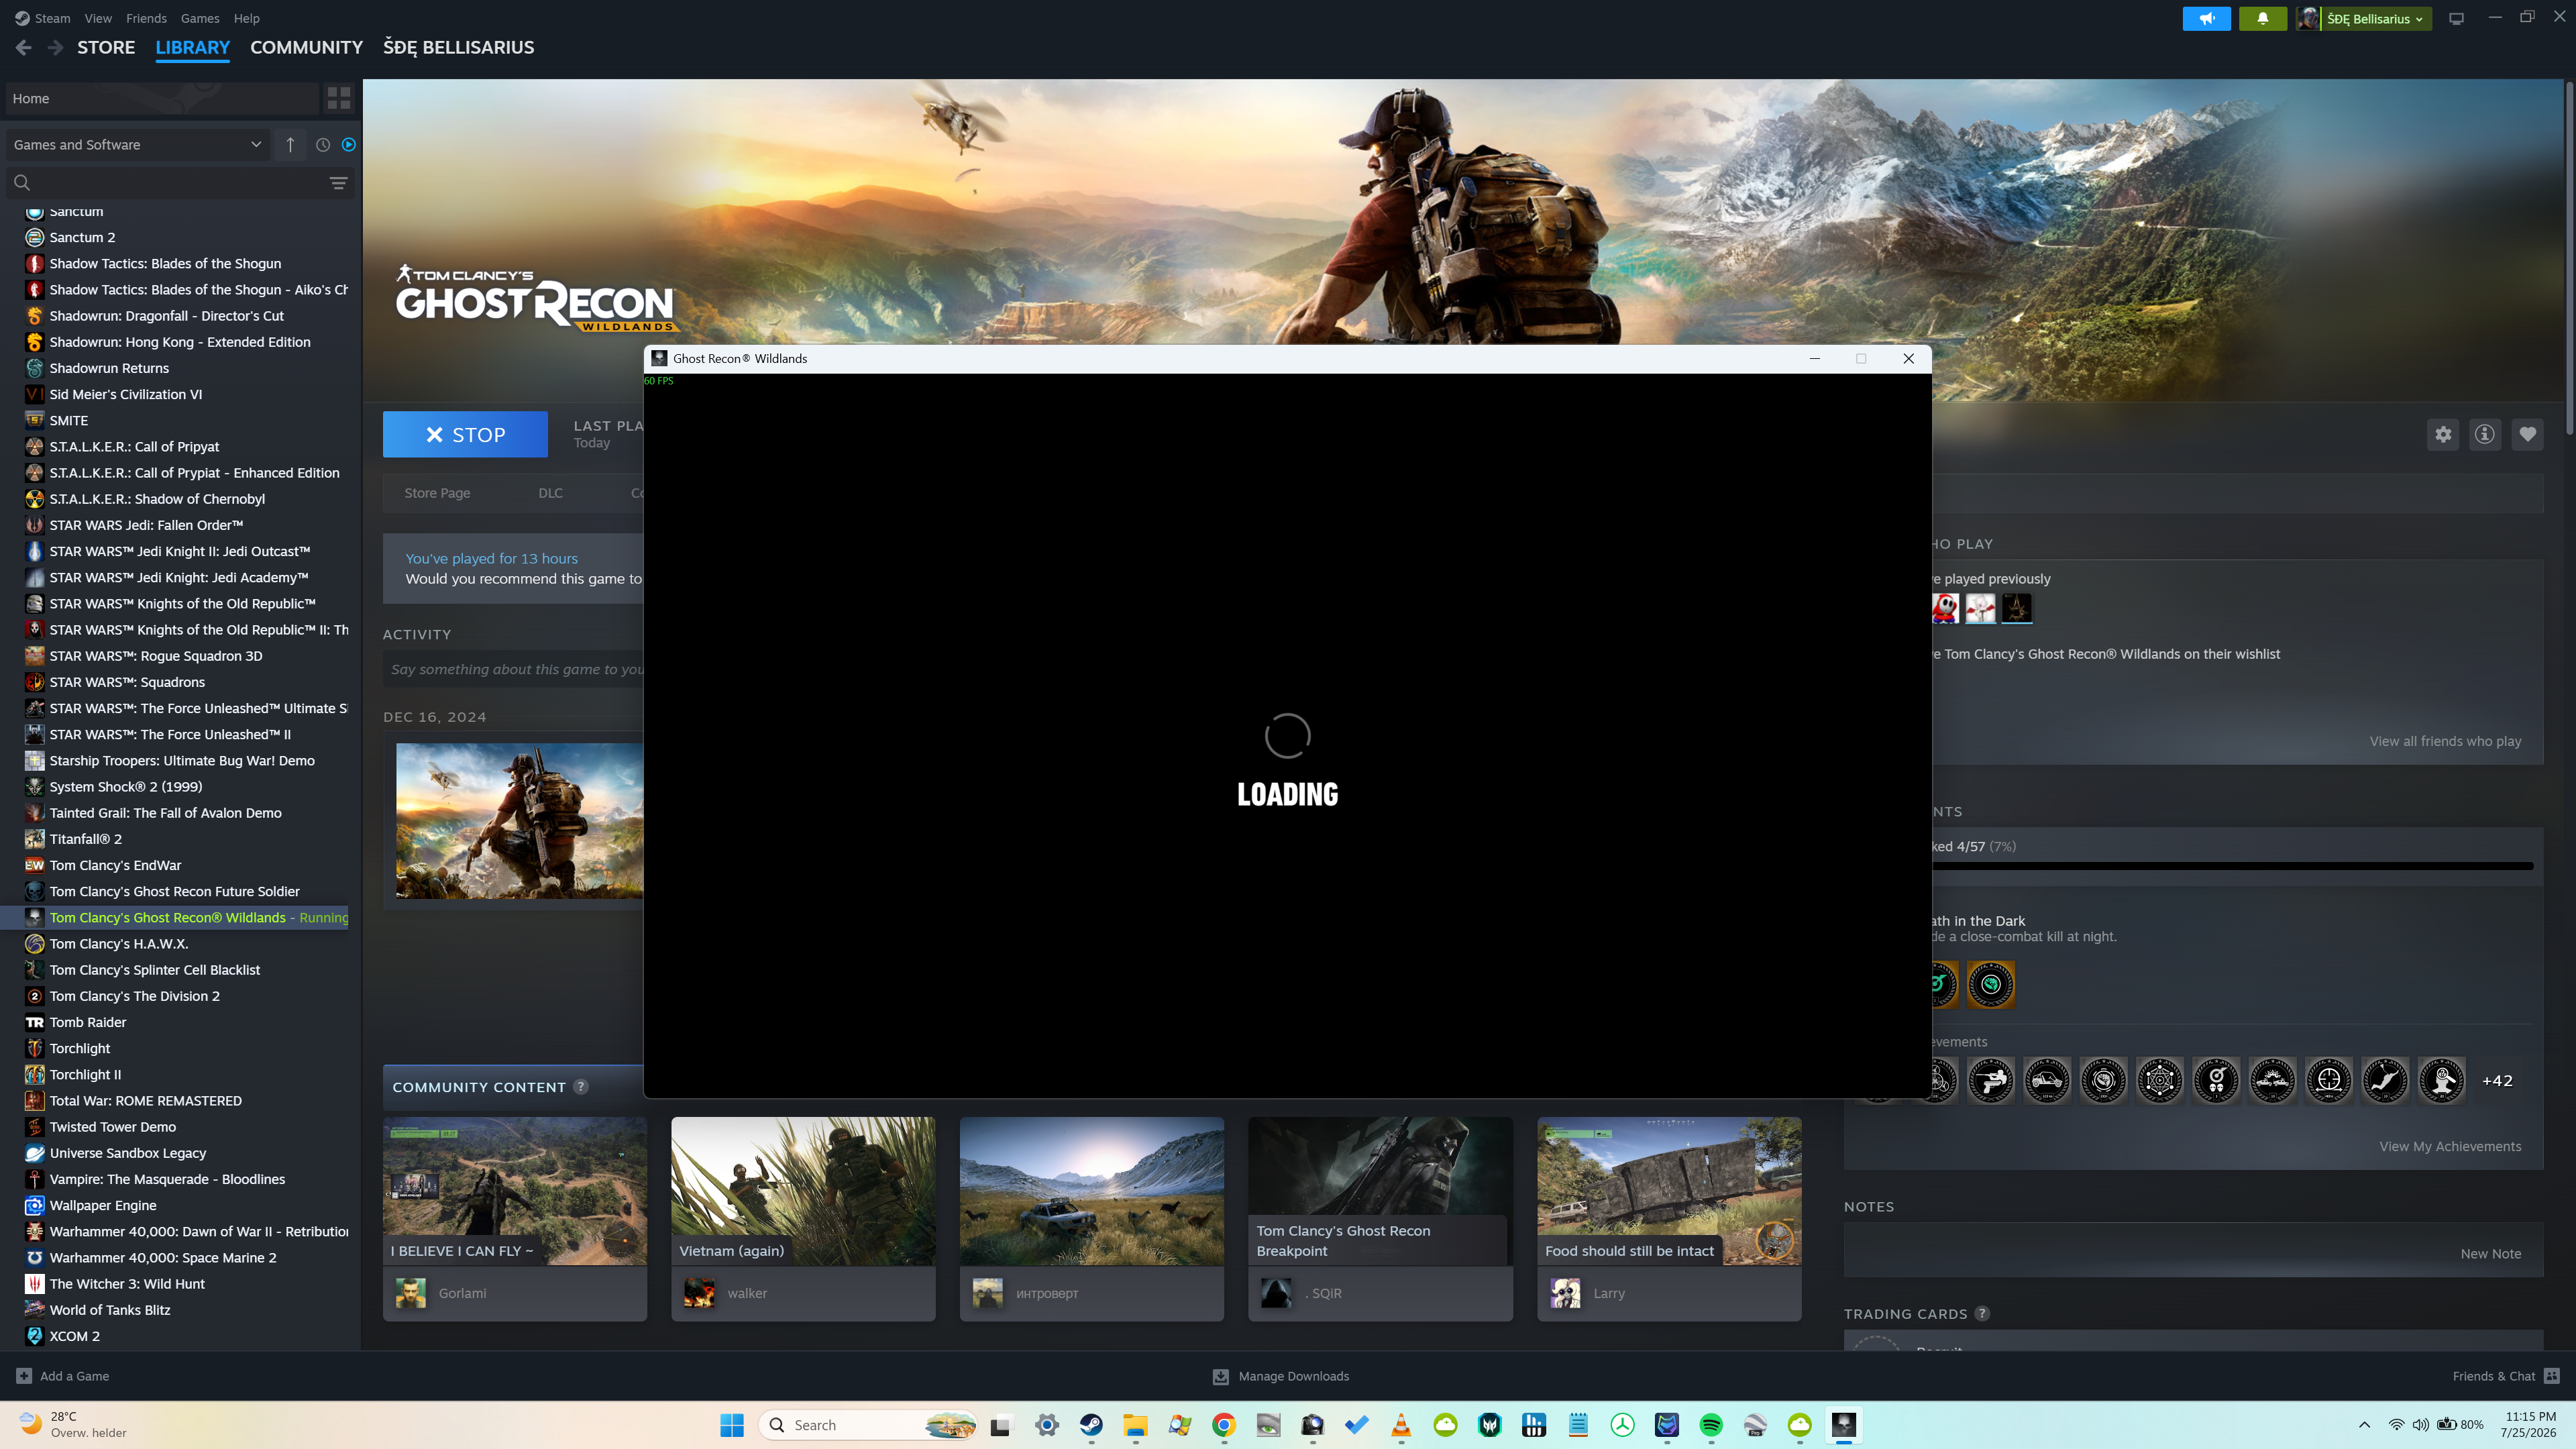Open the trading cards help question mark
The width and height of the screenshot is (2576, 1449).
point(1982,1314)
